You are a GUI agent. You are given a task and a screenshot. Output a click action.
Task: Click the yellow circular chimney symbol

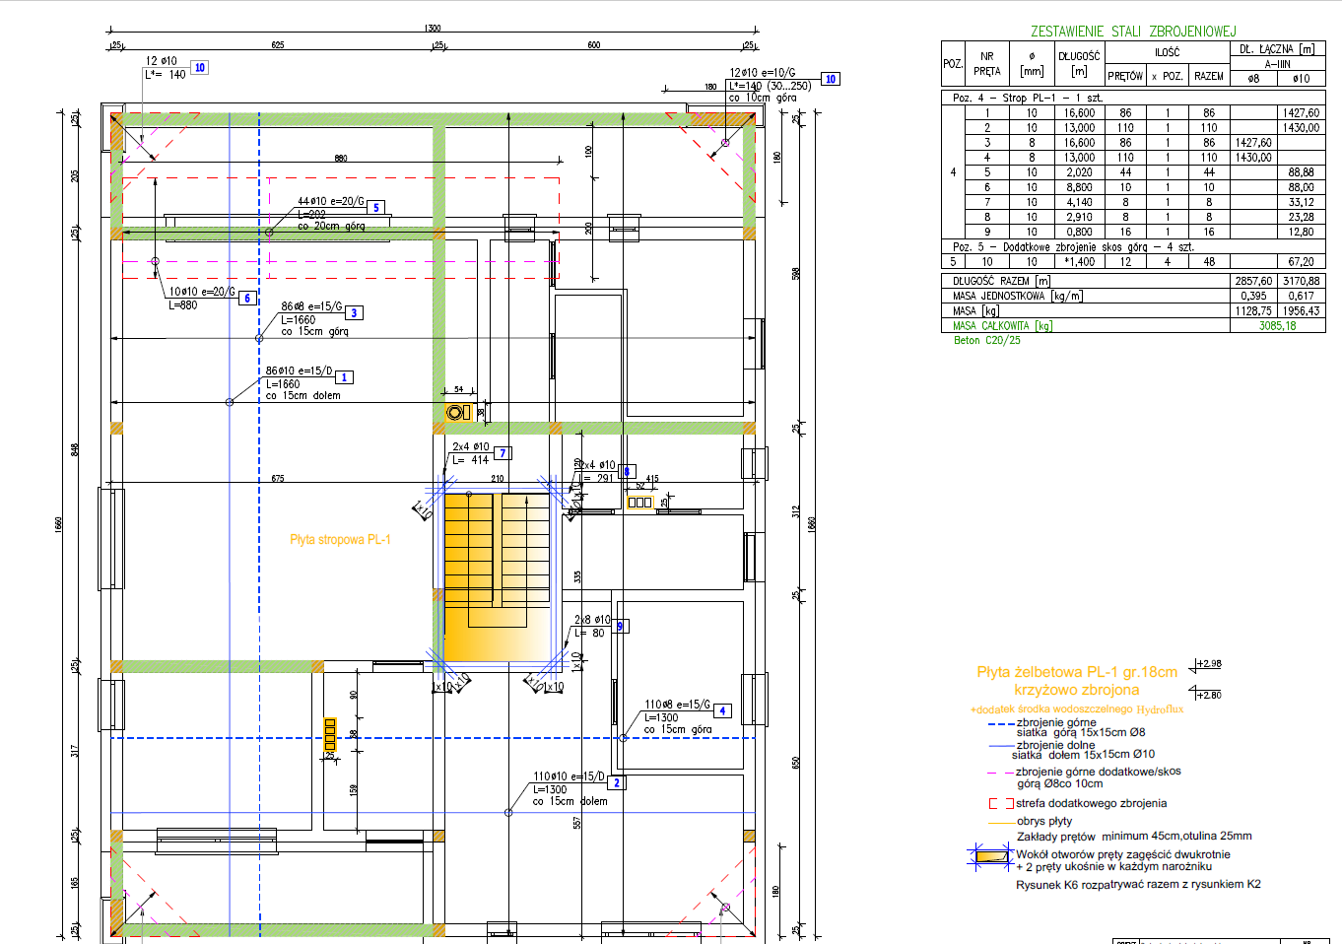coord(454,413)
